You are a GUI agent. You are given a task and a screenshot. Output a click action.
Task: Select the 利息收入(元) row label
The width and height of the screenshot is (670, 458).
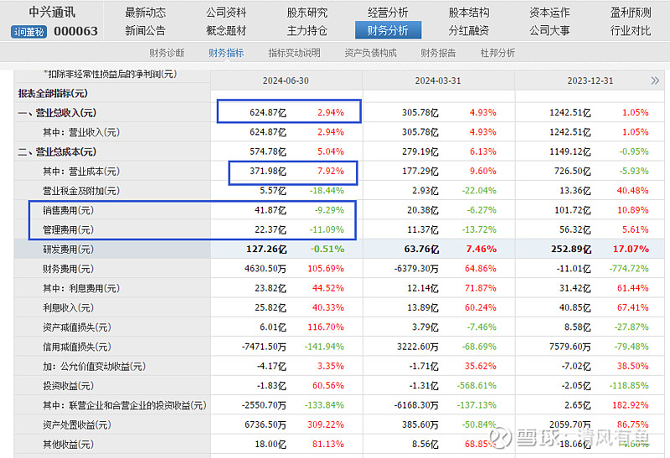[x=69, y=308]
